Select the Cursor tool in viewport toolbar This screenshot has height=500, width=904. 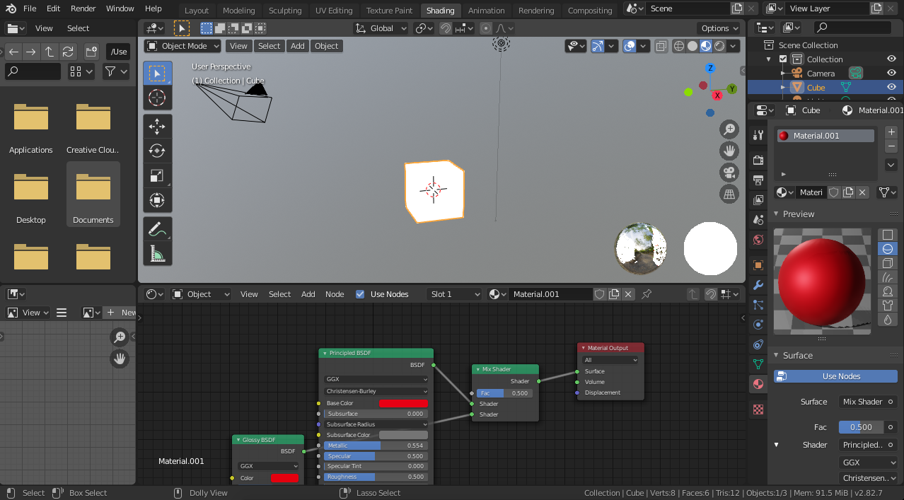click(157, 98)
